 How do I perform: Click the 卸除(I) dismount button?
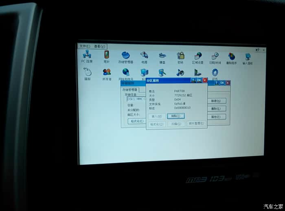[176, 116]
